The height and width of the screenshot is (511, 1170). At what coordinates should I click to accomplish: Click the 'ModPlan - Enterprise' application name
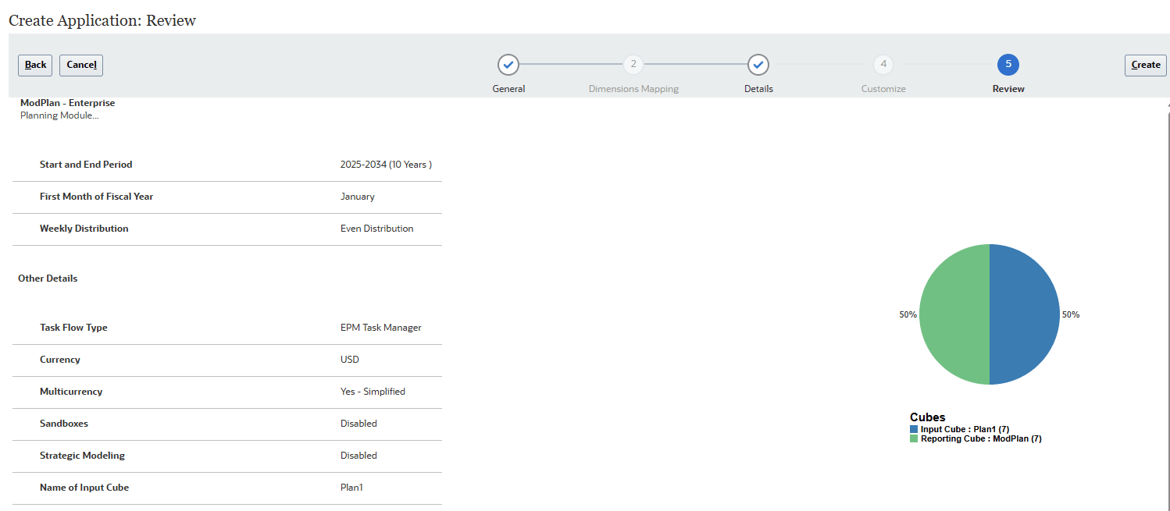(67, 103)
